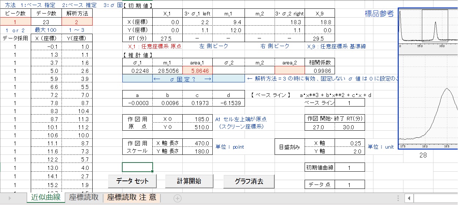Select X coordinate data cell 13.0
458x205 pixels.
tap(46, 167)
